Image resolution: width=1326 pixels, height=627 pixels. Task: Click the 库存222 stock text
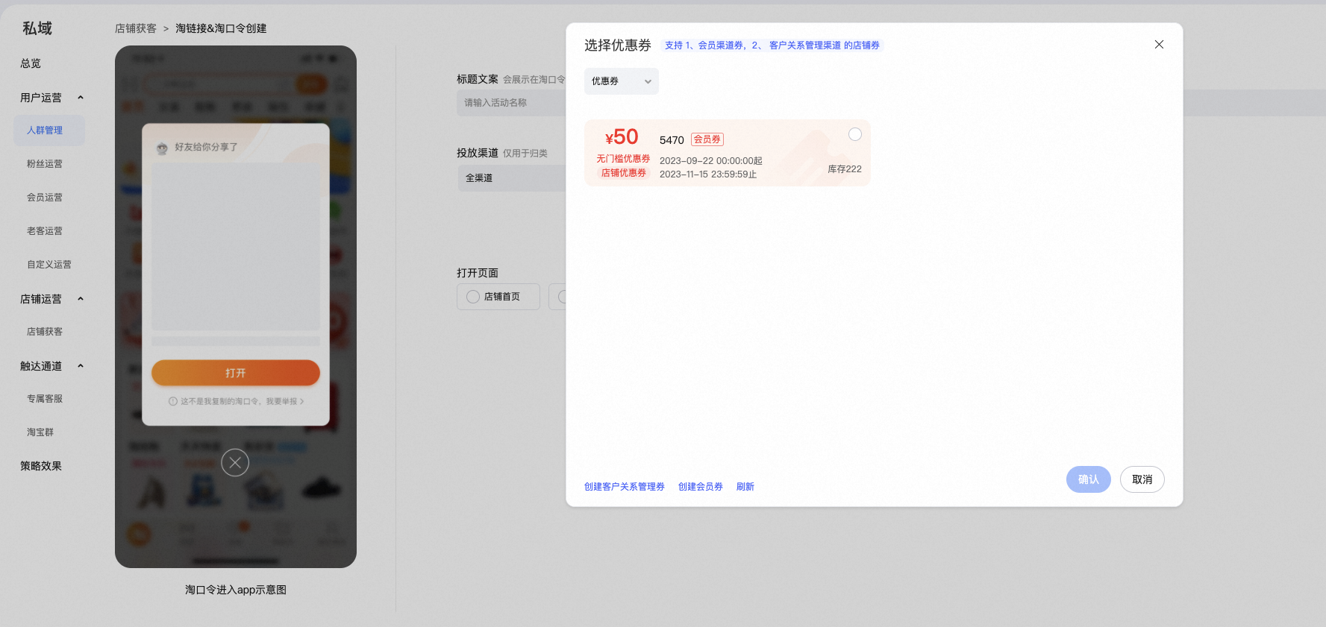(845, 169)
